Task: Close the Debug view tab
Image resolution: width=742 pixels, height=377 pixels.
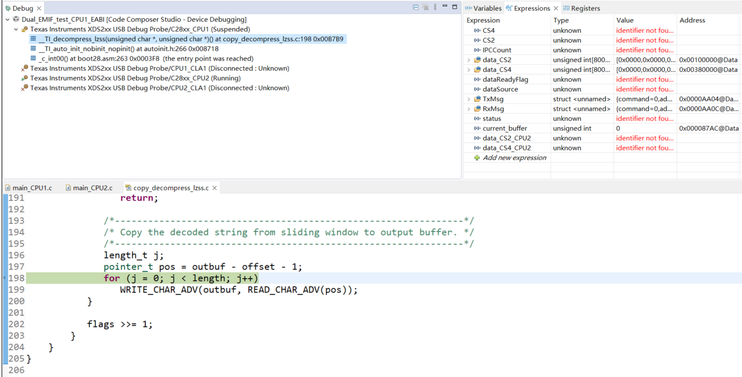Action: [x=39, y=8]
